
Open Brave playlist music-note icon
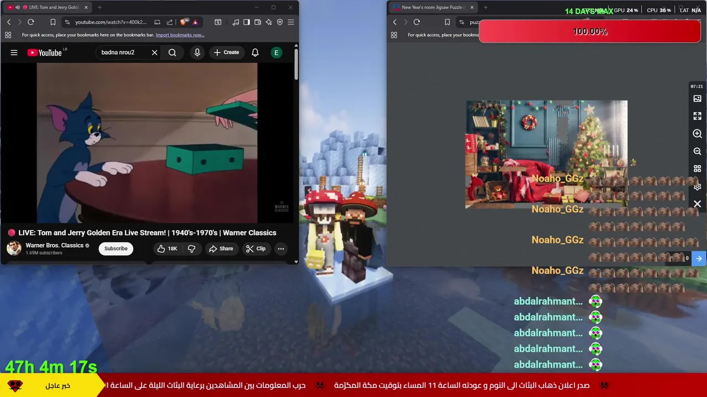pyautogui.click(x=236, y=22)
